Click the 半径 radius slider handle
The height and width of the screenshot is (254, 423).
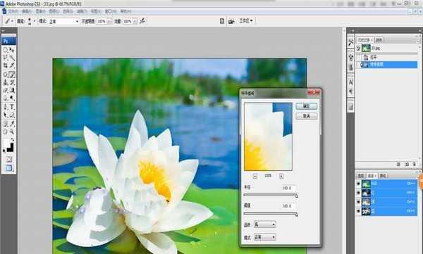pyautogui.click(x=297, y=196)
